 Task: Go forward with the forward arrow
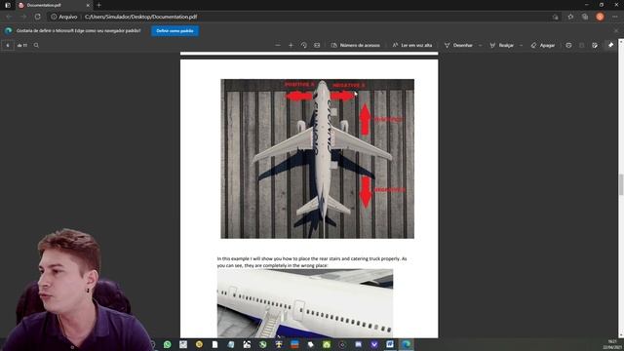point(23,17)
